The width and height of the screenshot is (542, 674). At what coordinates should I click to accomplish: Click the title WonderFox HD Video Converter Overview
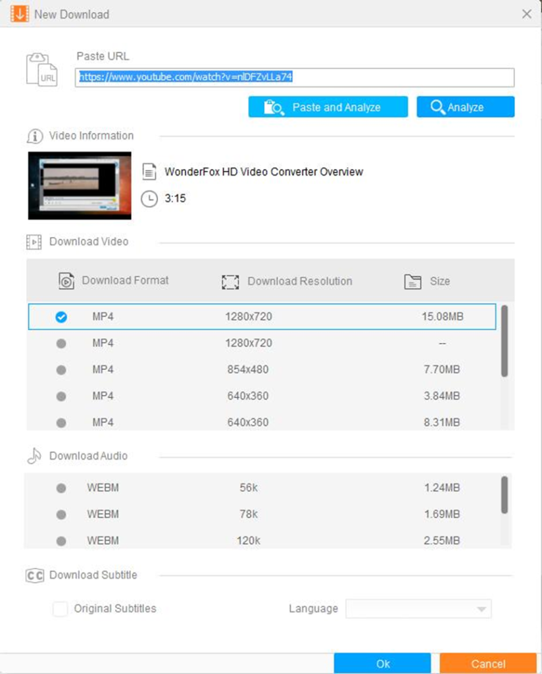[264, 172]
